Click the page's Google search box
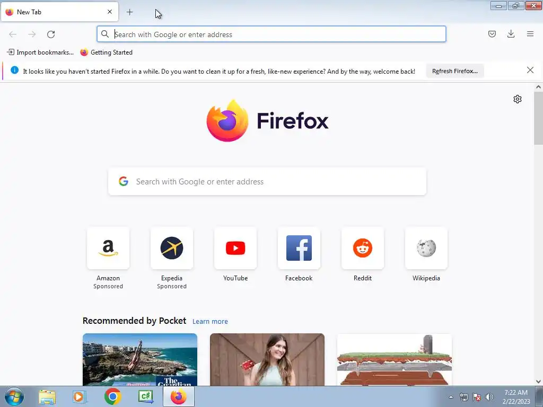The image size is (543, 407). pos(267,182)
